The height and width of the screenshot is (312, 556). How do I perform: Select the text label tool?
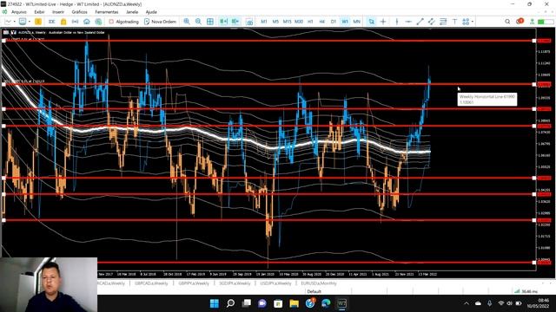click(454, 22)
